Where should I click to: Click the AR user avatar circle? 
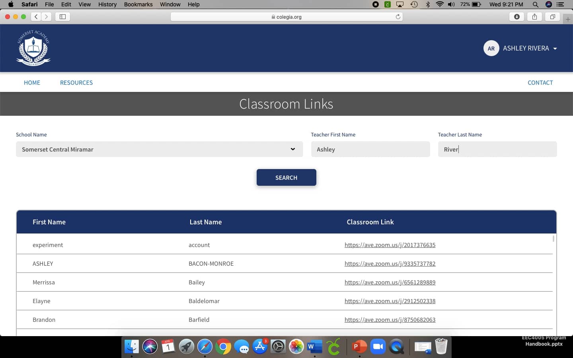(491, 48)
